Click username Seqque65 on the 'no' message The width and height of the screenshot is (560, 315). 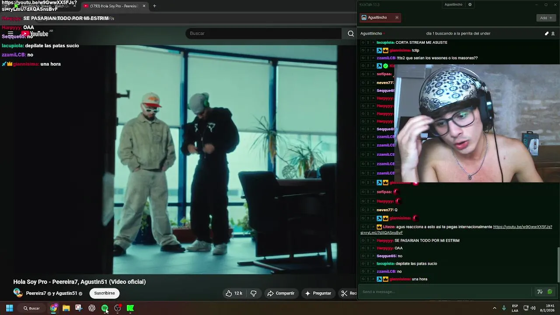387,256
